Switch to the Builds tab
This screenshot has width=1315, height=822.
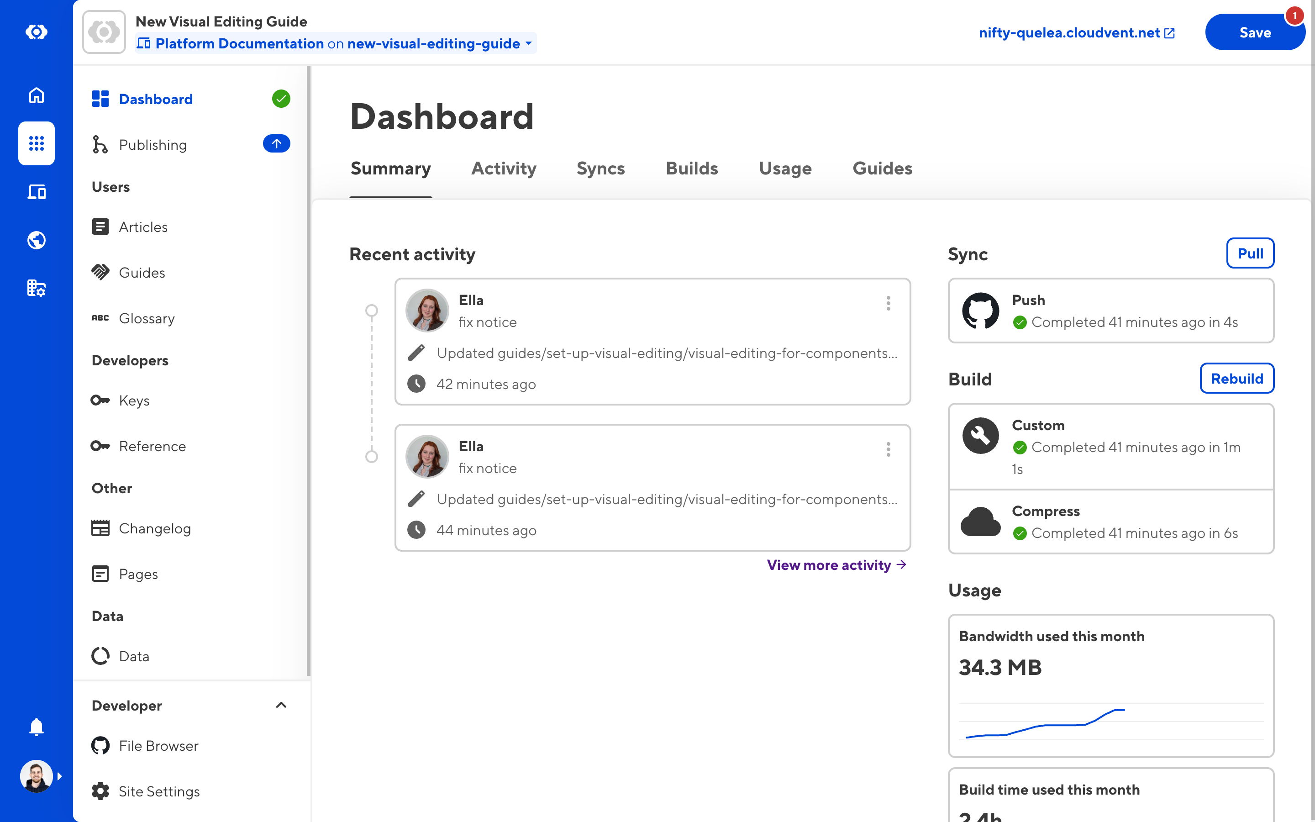tap(691, 169)
